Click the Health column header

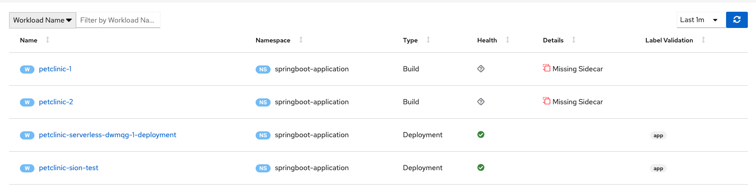[487, 40]
